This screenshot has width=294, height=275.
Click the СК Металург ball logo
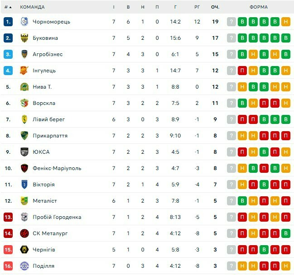tap(24, 233)
